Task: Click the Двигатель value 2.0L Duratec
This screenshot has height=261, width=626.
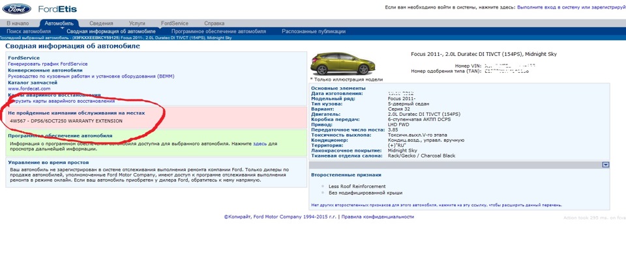Action: (424, 114)
